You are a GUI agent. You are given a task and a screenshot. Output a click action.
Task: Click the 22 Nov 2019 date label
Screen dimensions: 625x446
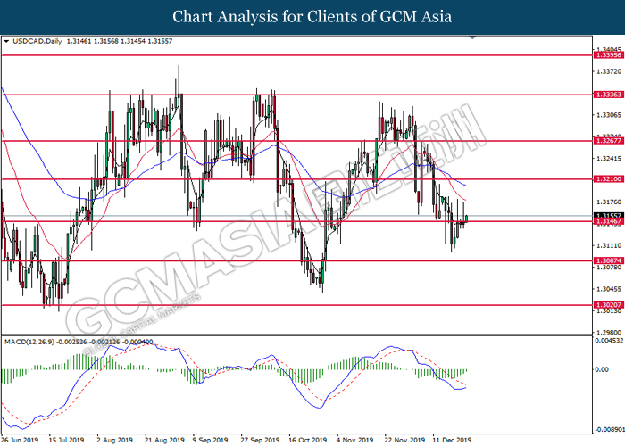click(x=404, y=440)
